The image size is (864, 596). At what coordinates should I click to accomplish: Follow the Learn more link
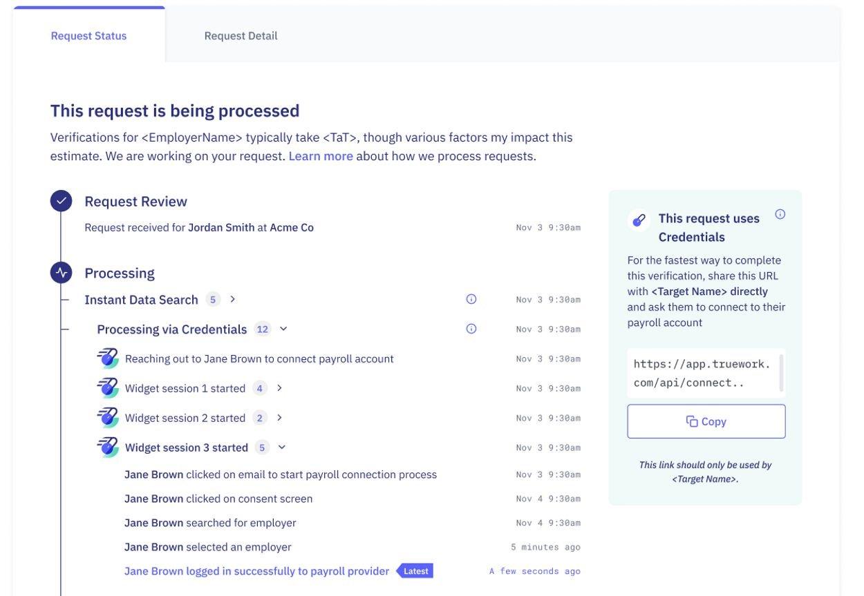(x=321, y=156)
